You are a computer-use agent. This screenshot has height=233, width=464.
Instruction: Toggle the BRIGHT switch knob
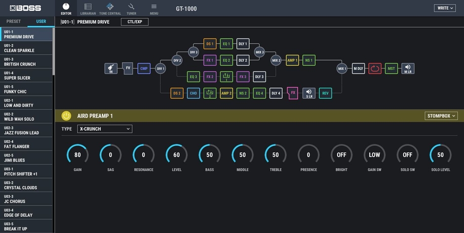point(342,155)
